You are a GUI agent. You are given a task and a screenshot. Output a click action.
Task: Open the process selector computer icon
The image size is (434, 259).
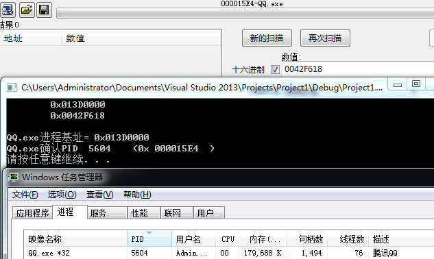pyautogui.click(x=8, y=10)
